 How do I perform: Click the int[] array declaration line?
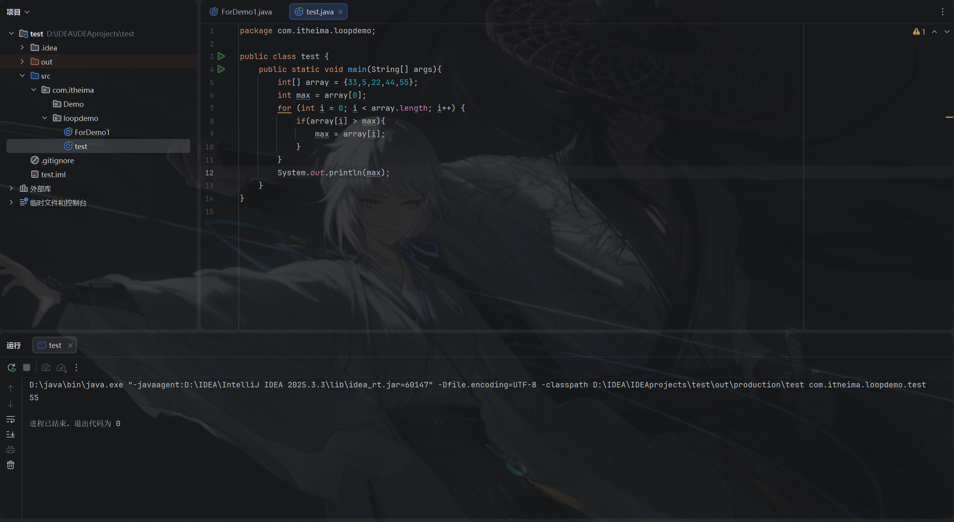pos(347,82)
